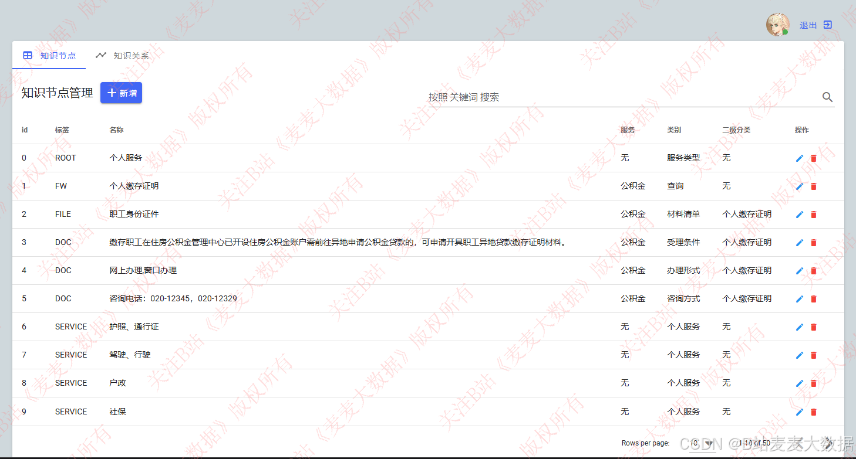Delete row 2 职工身份证件 trash icon
856x459 pixels.
[x=813, y=215]
